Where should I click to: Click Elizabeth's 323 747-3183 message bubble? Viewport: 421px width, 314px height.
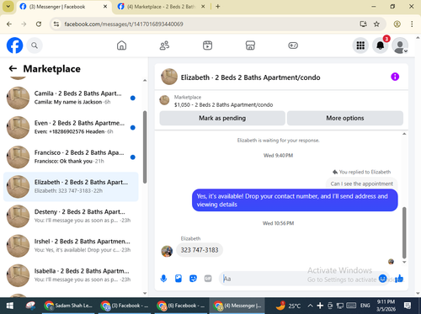coord(200,250)
